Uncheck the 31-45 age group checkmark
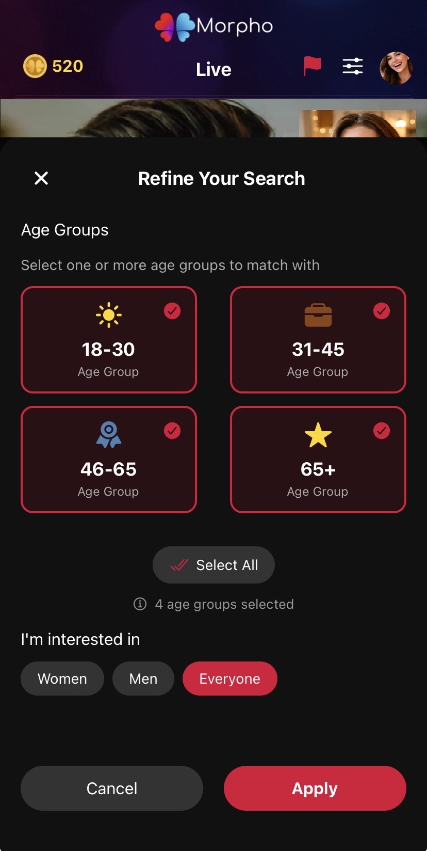 tap(382, 311)
